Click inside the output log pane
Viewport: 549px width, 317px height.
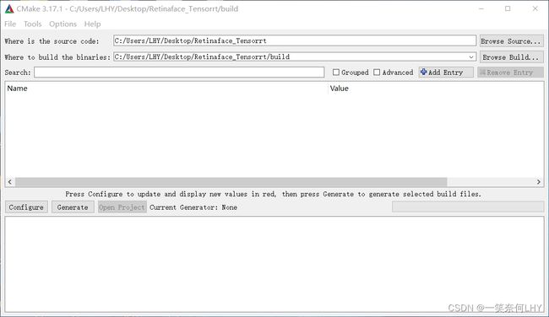point(274,264)
